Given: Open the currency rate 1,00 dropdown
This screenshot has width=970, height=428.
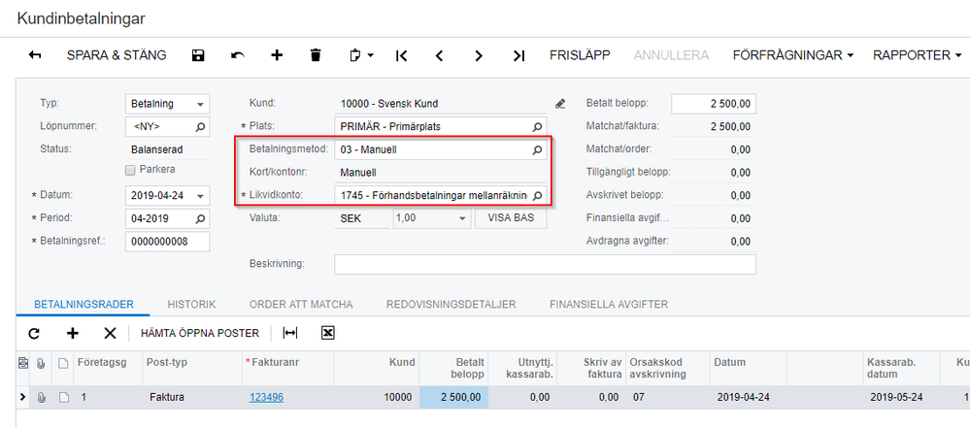Looking at the screenshot, I should click(x=462, y=218).
